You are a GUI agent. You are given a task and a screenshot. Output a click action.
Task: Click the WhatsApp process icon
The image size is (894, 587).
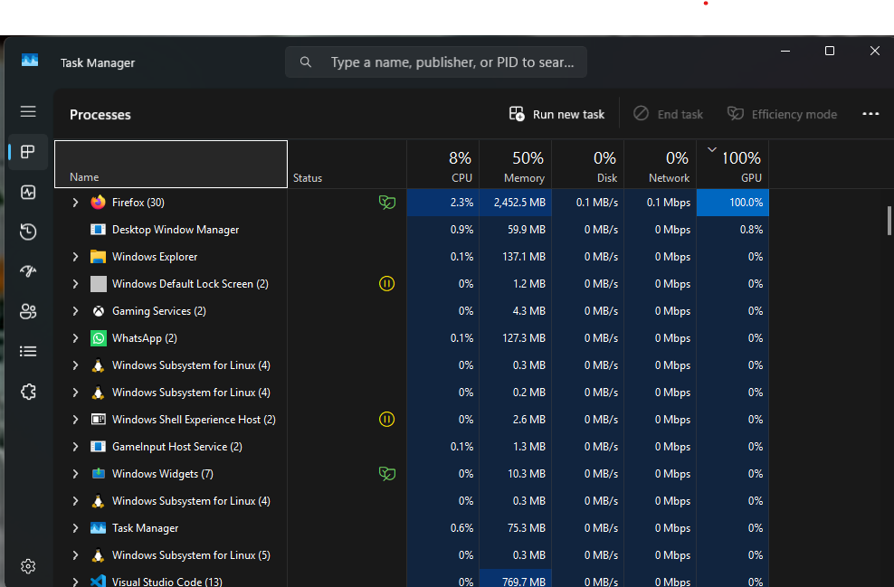click(x=98, y=338)
